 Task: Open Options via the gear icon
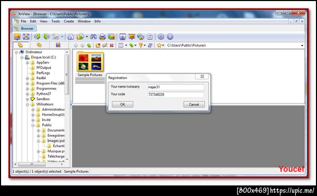(x=161, y=36)
